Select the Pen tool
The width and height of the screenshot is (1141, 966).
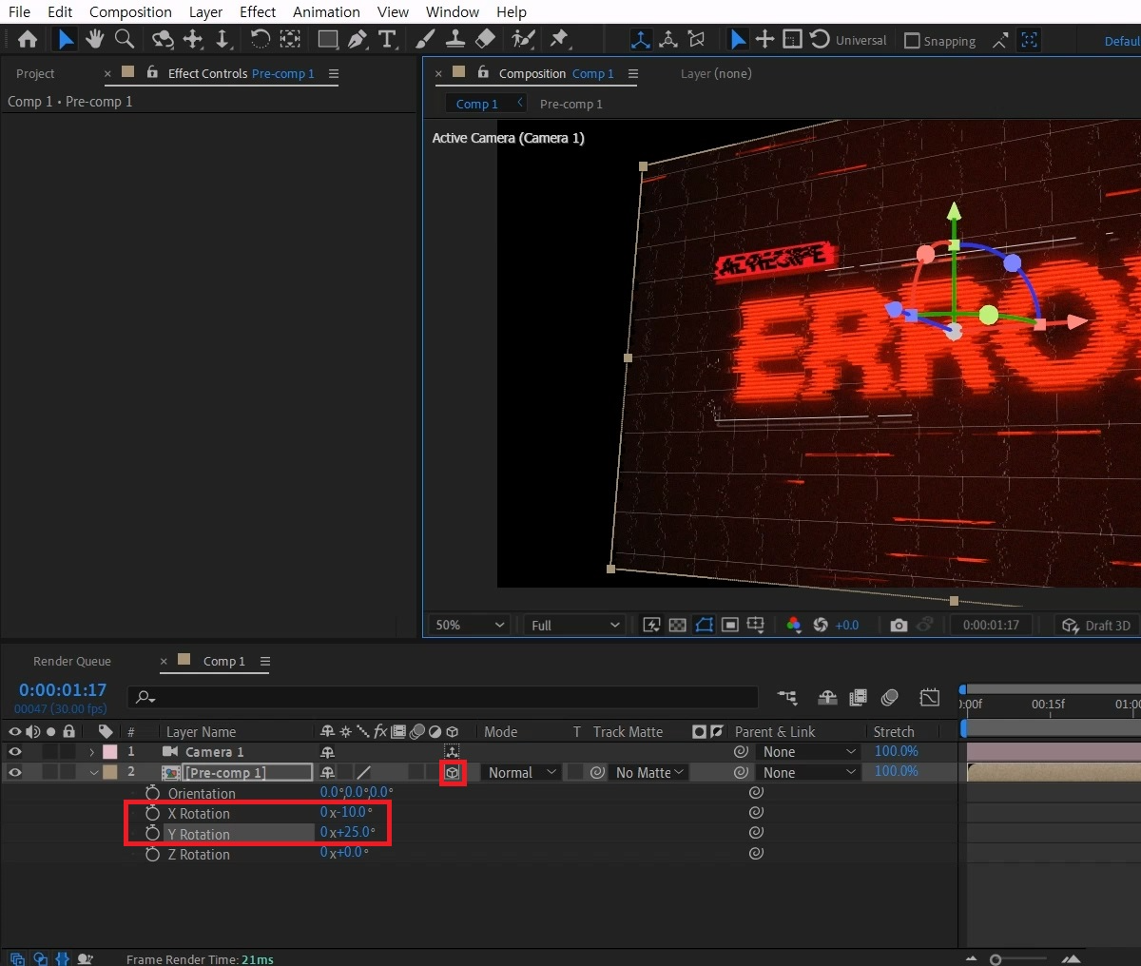click(x=358, y=39)
